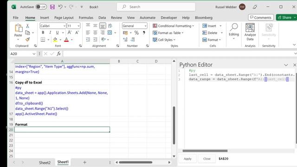The image size is (297, 167).
Task: Open the Font name dropdown
Action: [x=64, y=26]
